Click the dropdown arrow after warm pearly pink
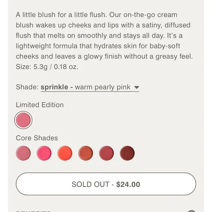 [137, 87]
